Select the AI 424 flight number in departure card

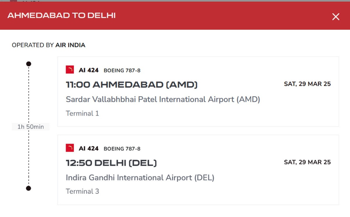(89, 70)
